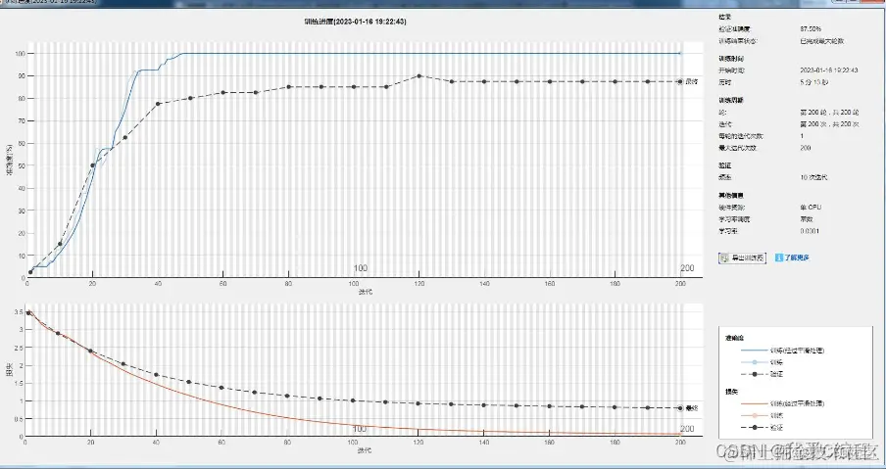
Task: Click the 学习率调度 label
Action: (734, 219)
